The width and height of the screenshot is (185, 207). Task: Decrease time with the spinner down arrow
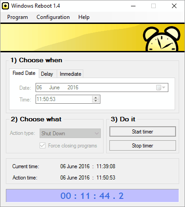95,101
